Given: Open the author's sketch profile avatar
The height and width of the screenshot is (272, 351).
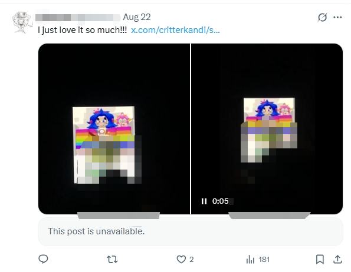Looking at the screenshot, I should pyautogui.click(x=22, y=22).
